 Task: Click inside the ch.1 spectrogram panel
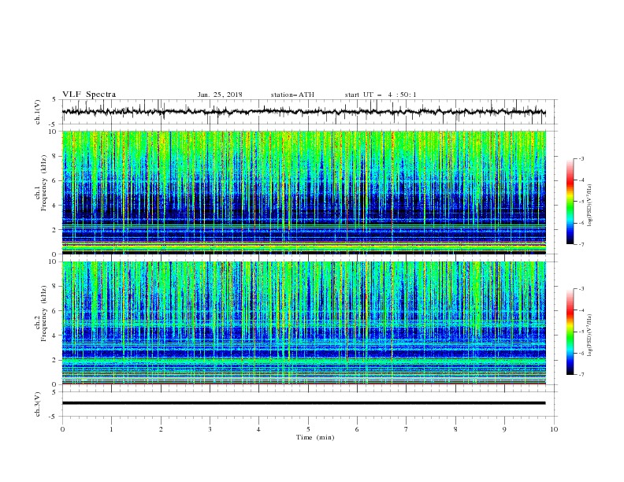pyautogui.click(x=304, y=192)
